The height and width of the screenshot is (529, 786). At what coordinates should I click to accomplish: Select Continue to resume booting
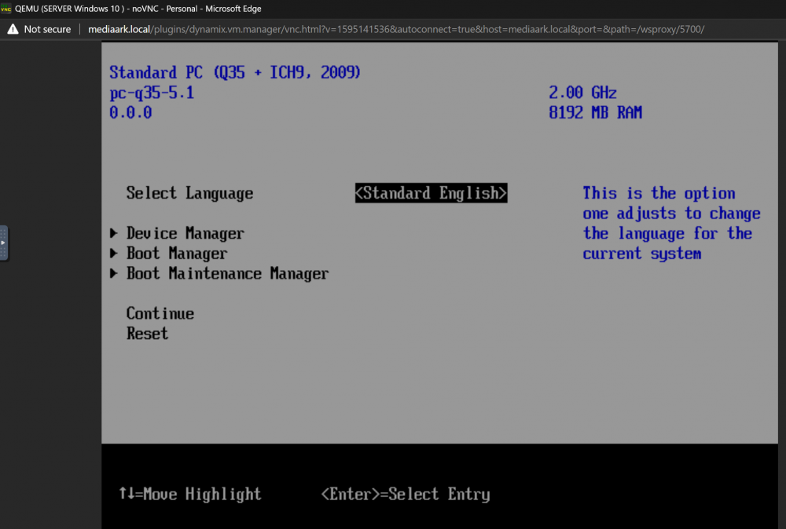160,314
